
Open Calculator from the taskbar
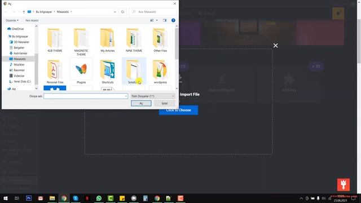pos(146,198)
